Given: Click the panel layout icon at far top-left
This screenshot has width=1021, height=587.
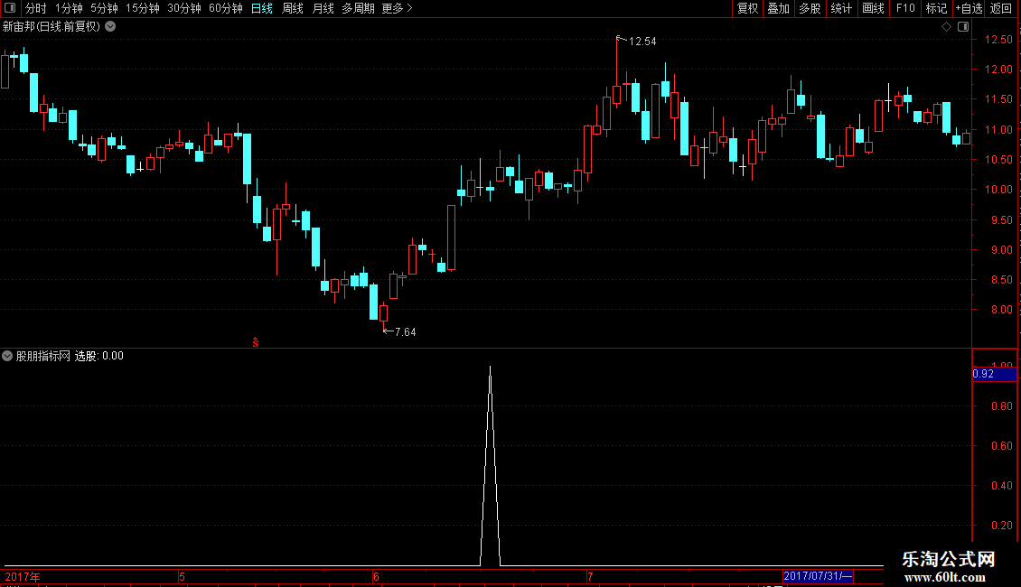Looking at the screenshot, I should 9,8.
